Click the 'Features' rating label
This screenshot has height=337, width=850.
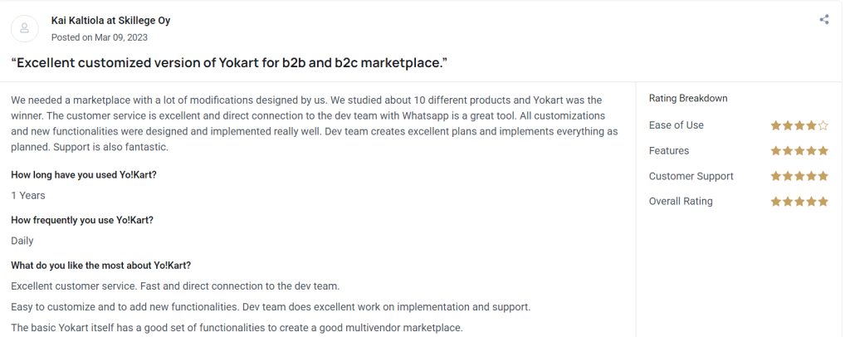(x=668, y=151)
